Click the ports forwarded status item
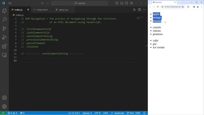 tap(22, 113)
